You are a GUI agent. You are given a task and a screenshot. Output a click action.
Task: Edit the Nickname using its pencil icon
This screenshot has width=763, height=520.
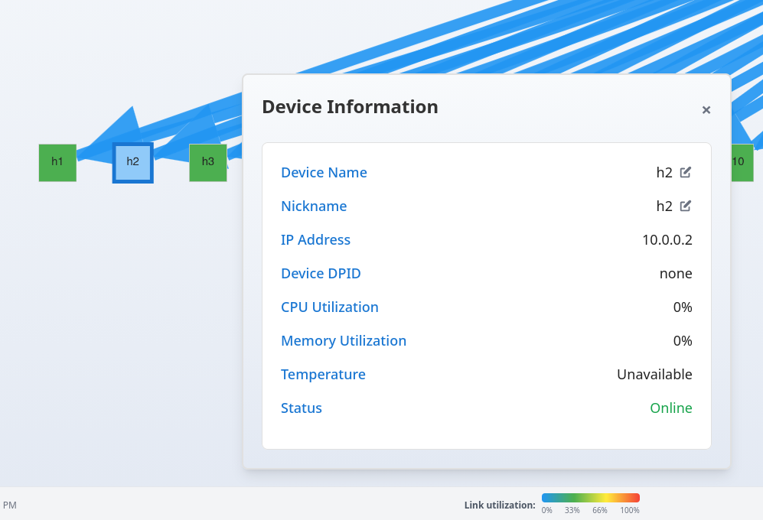[685, 206]
